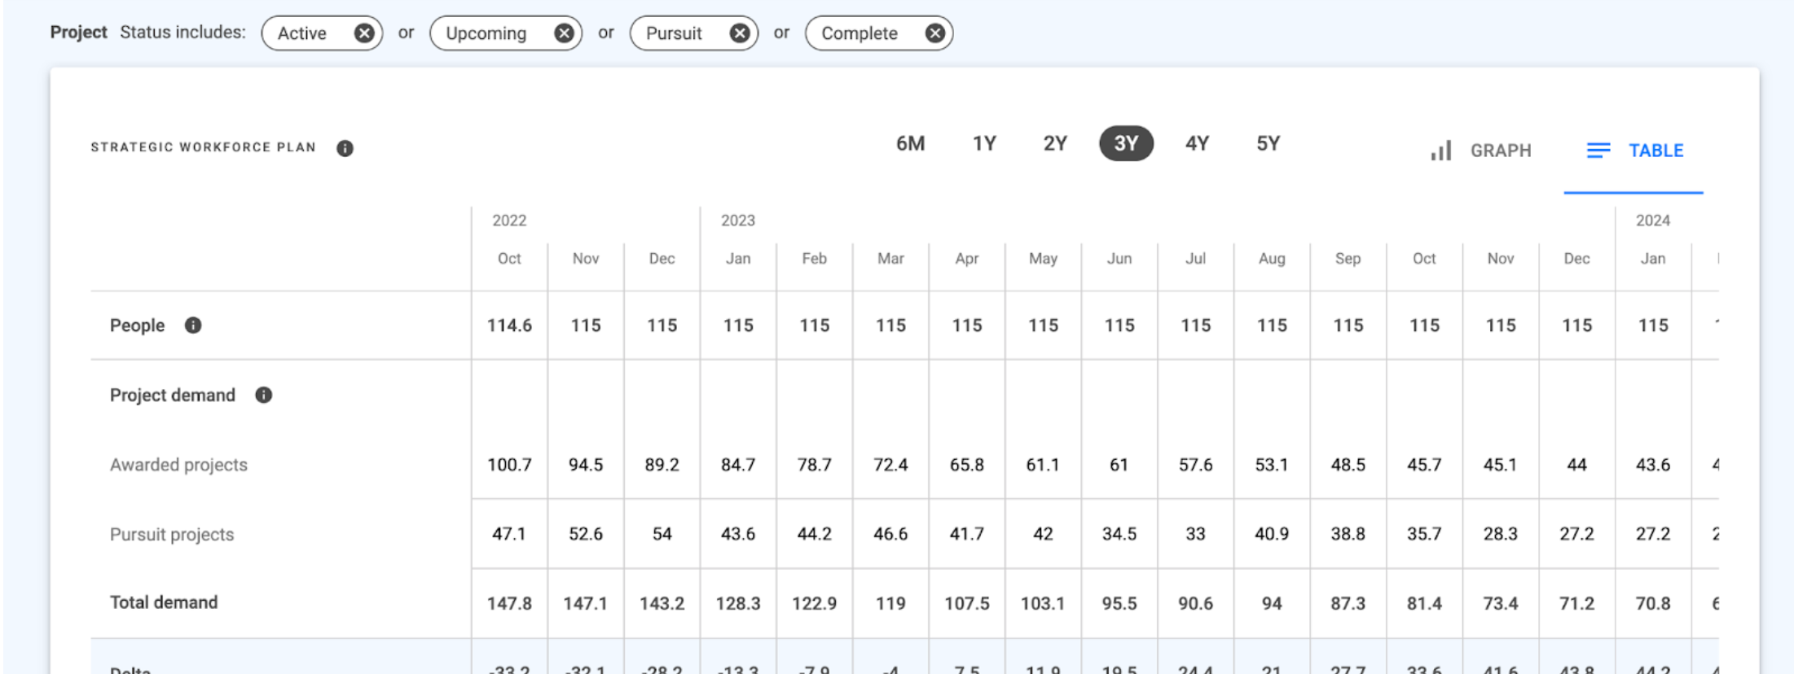Click the Pursuit filter chip label
The height and width of the screenshot is (674, 1794).
click(x=674, y=33)
